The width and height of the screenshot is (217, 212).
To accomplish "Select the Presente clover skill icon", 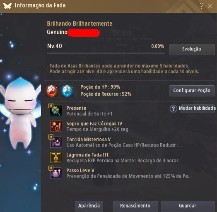I will (x=56, y=111).
